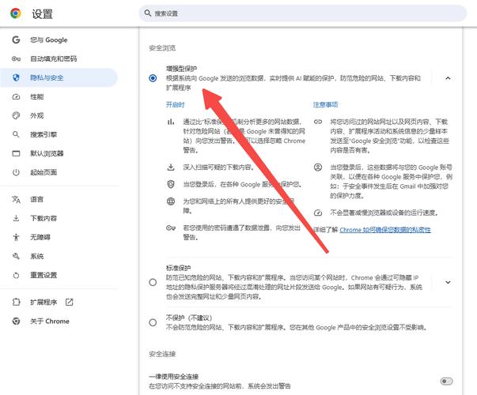Click the 注意事项 heading
This screenshot has width=477, height=395.
[325, 105]
